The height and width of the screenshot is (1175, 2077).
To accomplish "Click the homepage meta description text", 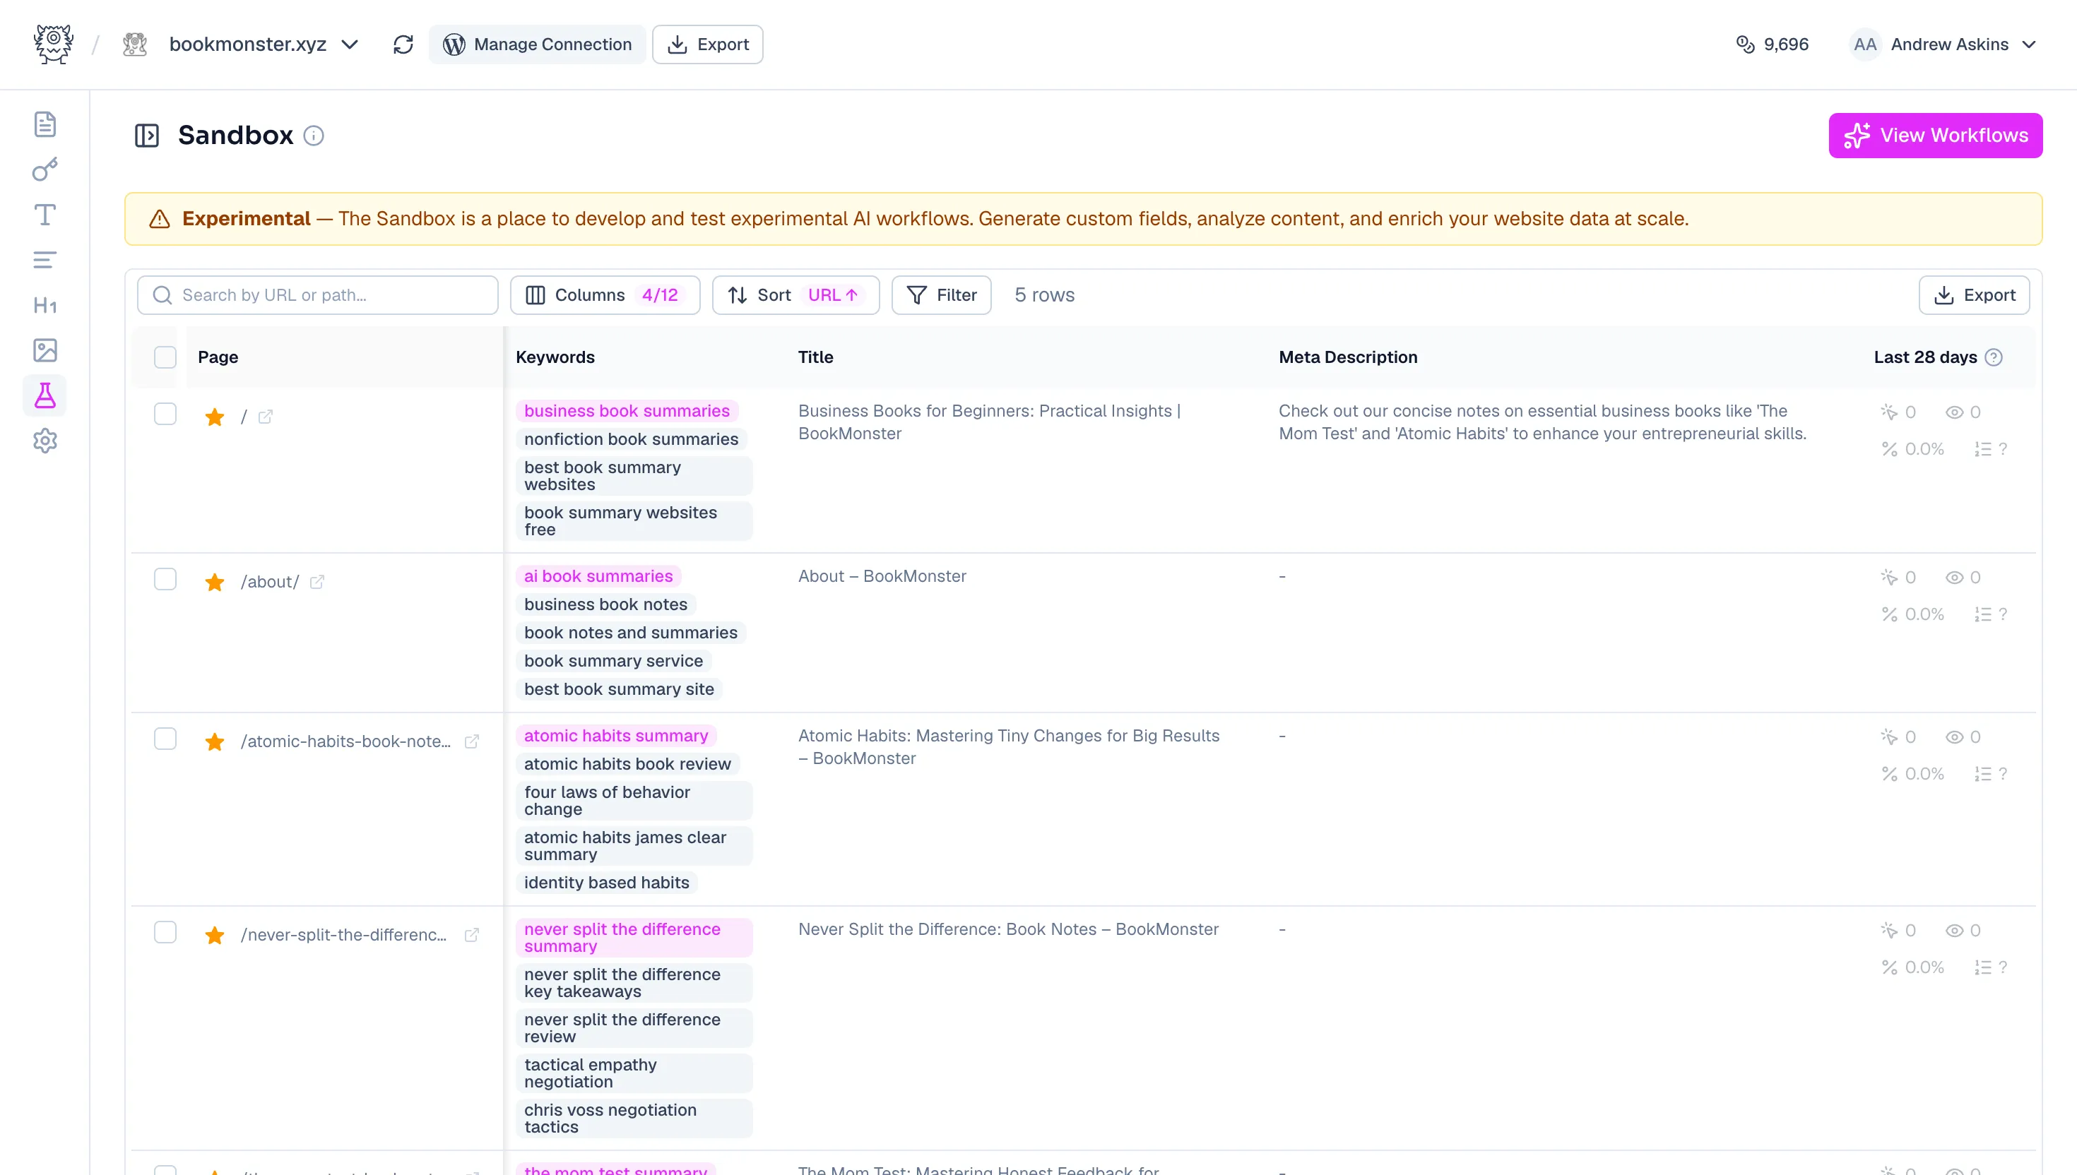I will 1542,423.
